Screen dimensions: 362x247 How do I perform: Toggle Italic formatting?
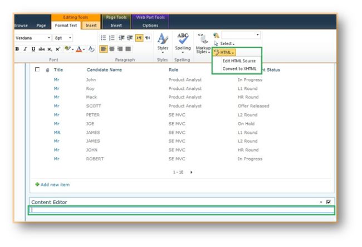click(x=25, y=49)
